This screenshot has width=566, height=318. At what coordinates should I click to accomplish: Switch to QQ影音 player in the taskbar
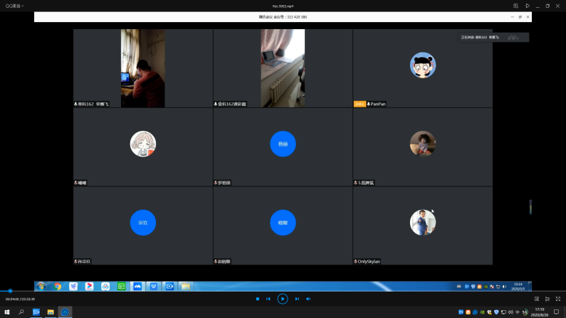pyautogui.click(x=65, y=312)
